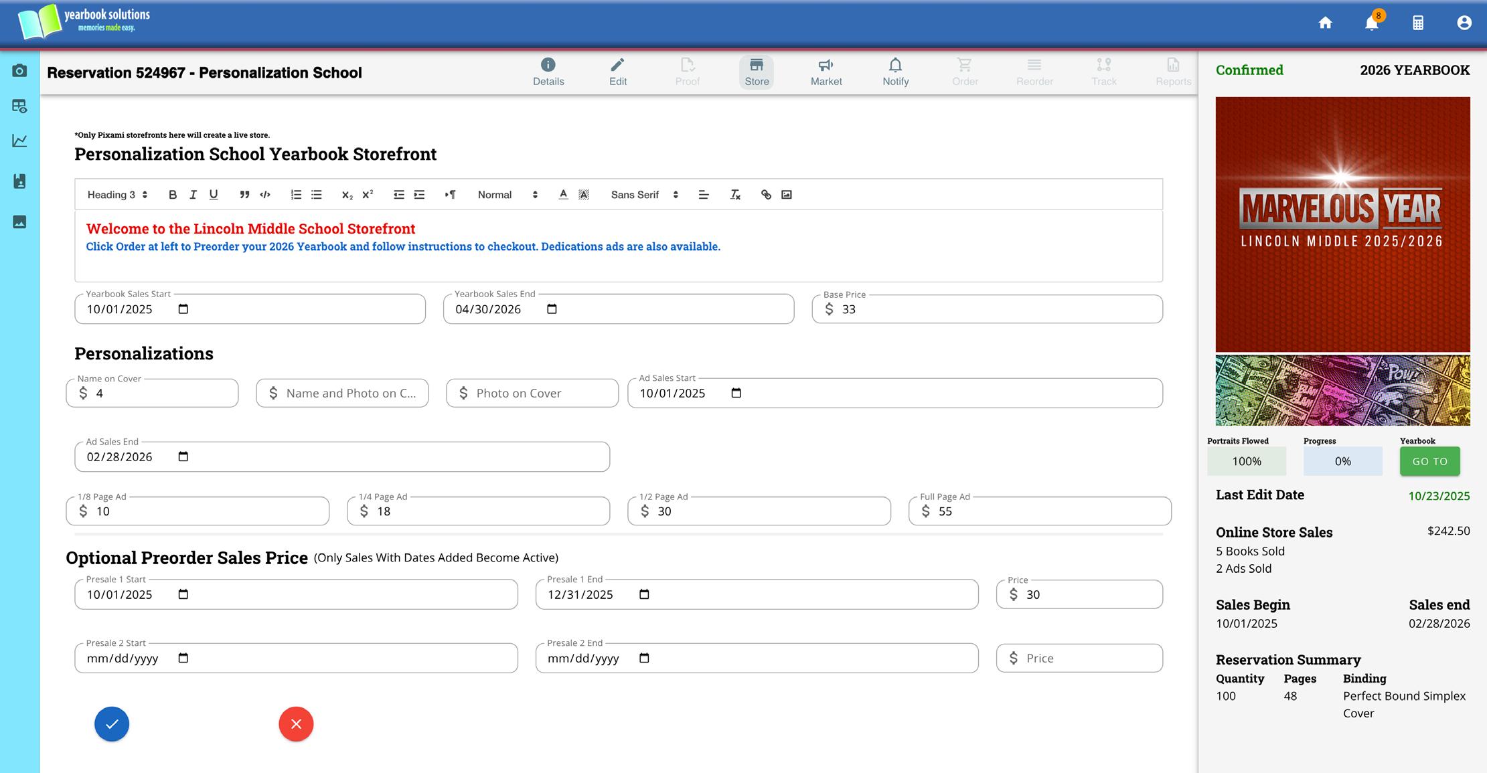The width and height of the screenshot is (1487, 773).
Task: Save changes with the blue checkmark button
Action: tap(112, 723)
